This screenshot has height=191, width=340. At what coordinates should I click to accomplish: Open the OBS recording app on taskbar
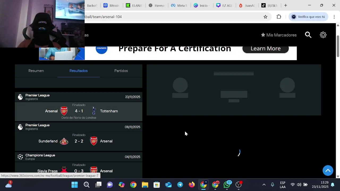coord(239,185)
